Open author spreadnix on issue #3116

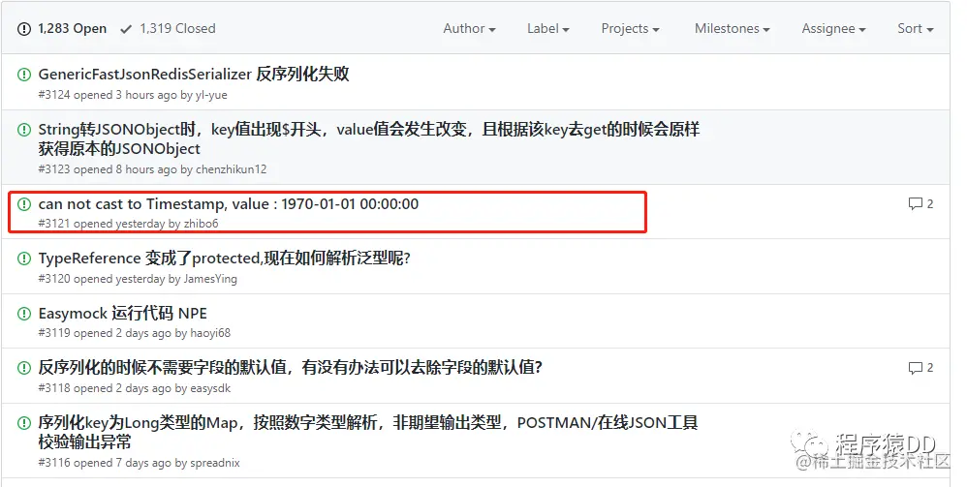(216, 463)
